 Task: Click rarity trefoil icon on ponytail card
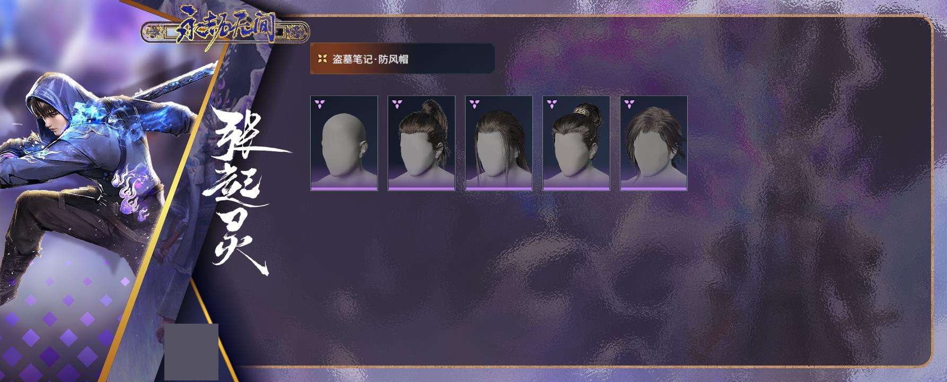coord(397,103)
